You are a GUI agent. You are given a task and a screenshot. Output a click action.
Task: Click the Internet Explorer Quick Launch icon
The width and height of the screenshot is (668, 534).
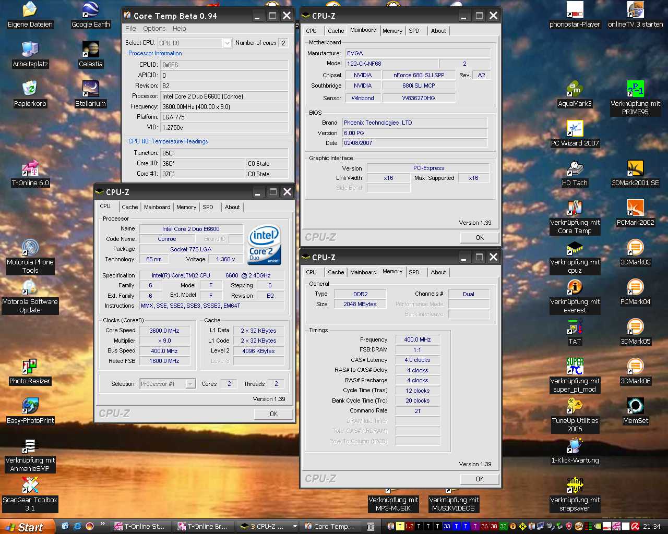coord(77,526)
